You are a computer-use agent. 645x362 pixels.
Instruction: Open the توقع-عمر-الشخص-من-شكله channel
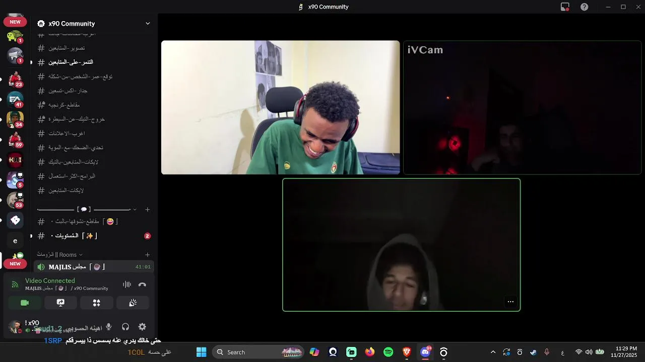[94, 76]
